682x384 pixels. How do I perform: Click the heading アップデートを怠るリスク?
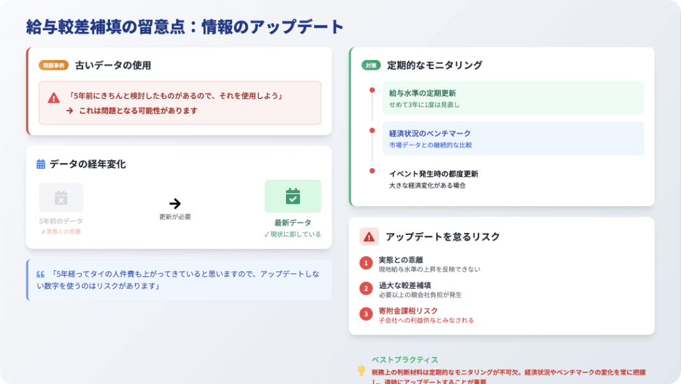click(443, 237)
